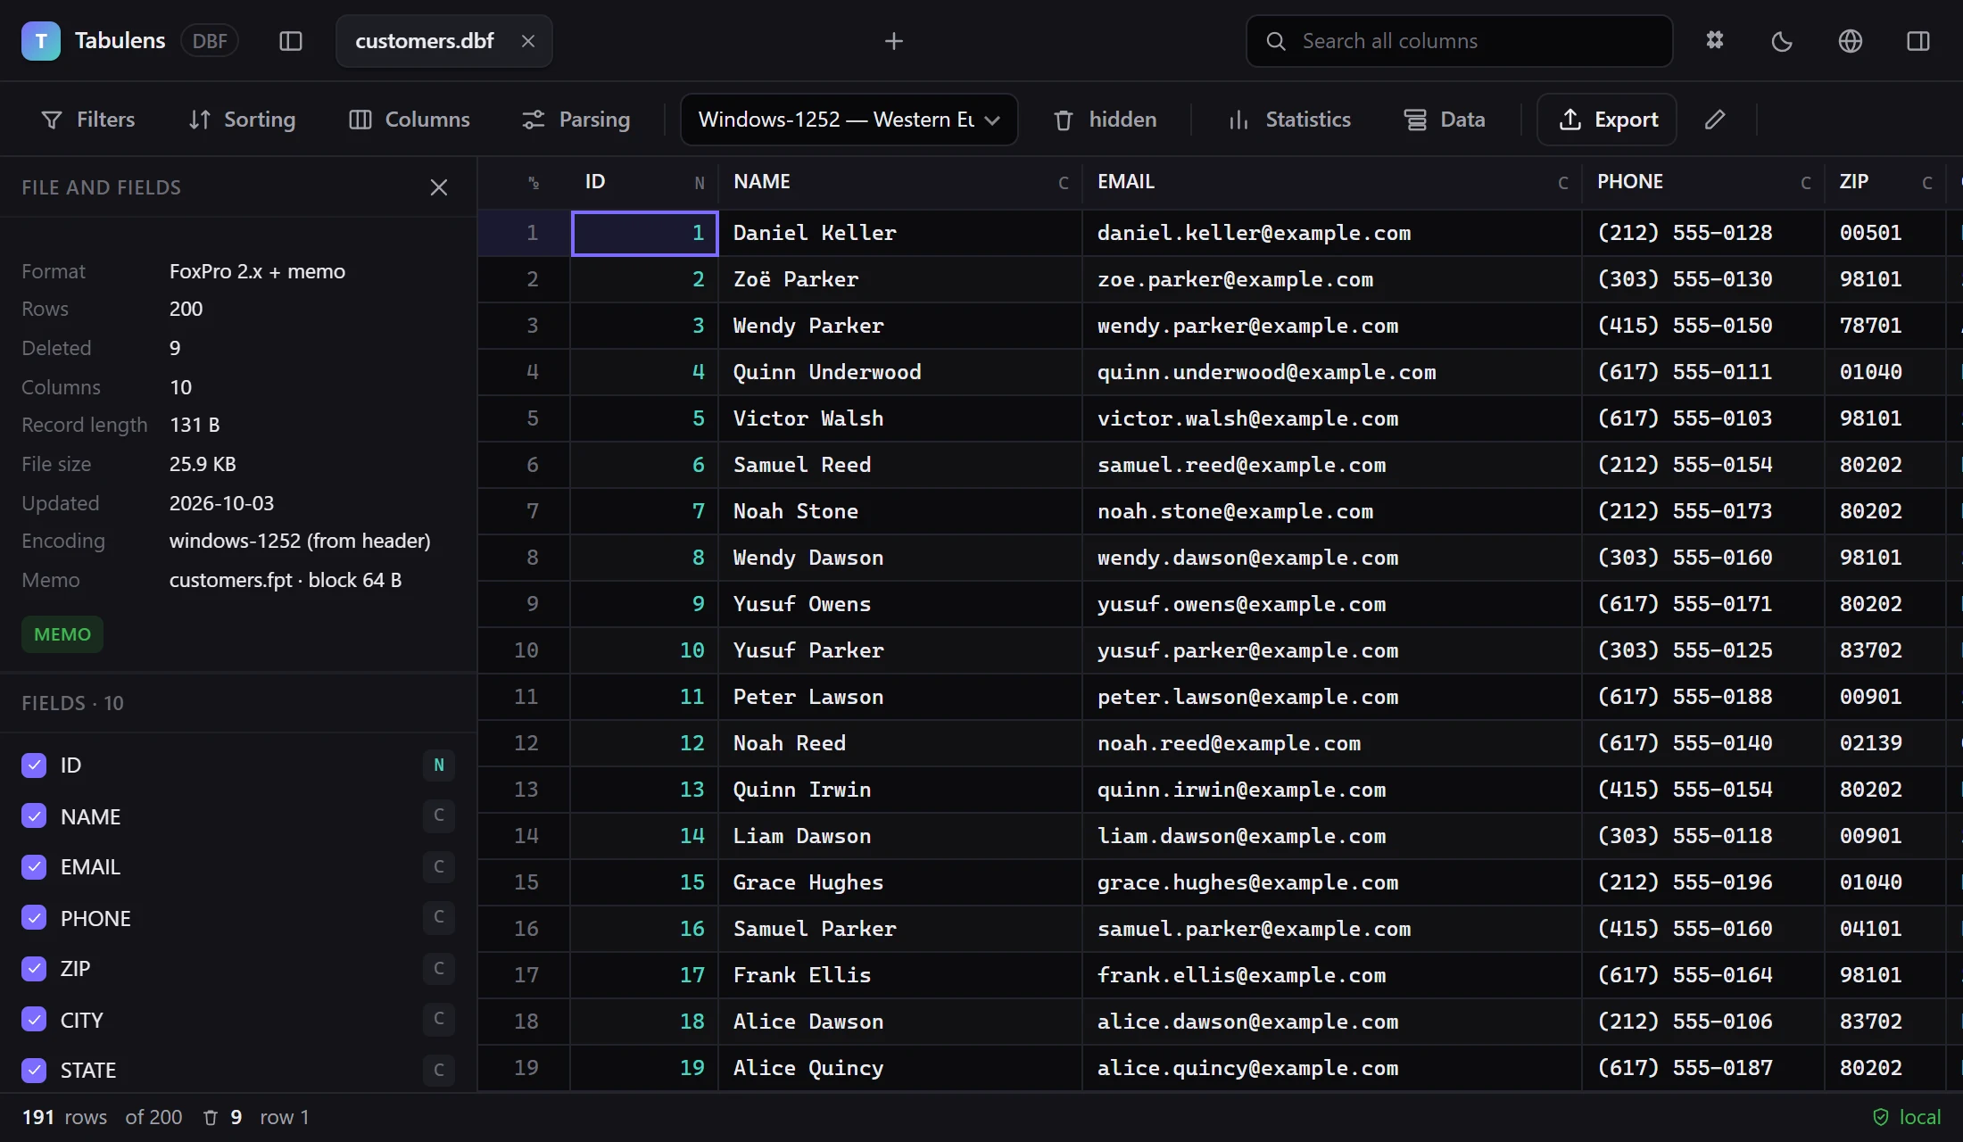The image size is (1963, 1142).
Task: Select phone cell (617) 555-0103
Action: click(x=1703, y=418)
